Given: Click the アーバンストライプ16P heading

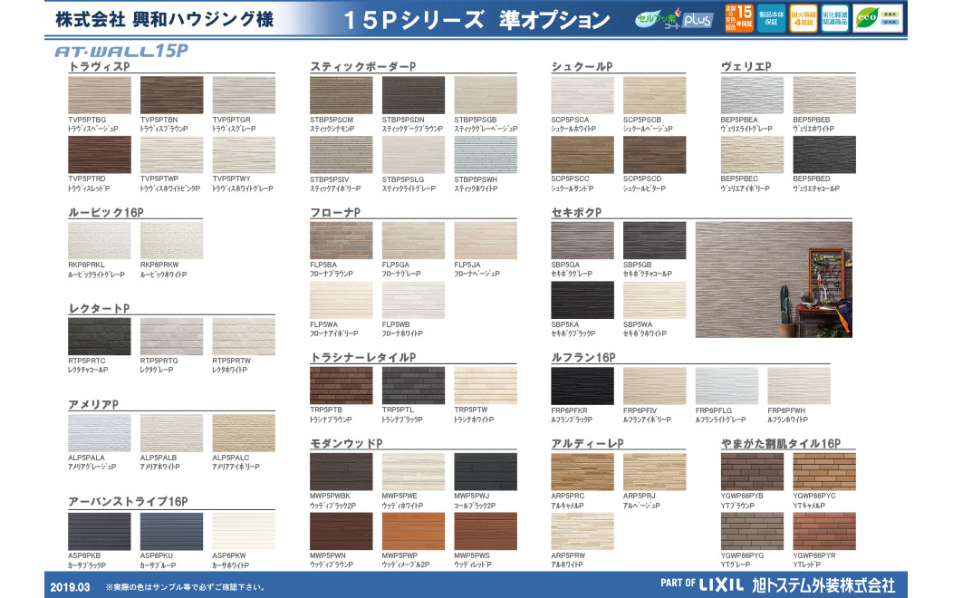Looking at the screenshot, I should coord(128,501).
